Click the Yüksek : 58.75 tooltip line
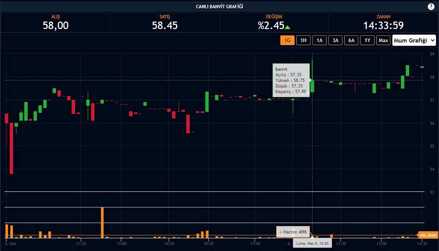 point(290,80)
